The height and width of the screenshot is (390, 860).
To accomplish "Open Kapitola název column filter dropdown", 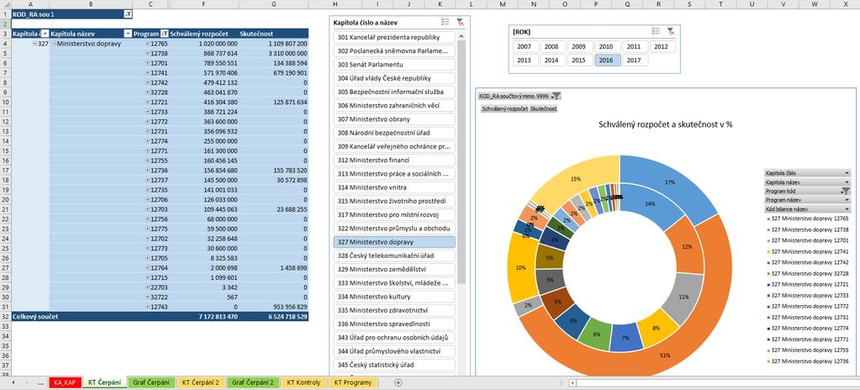I will point(128,34).
